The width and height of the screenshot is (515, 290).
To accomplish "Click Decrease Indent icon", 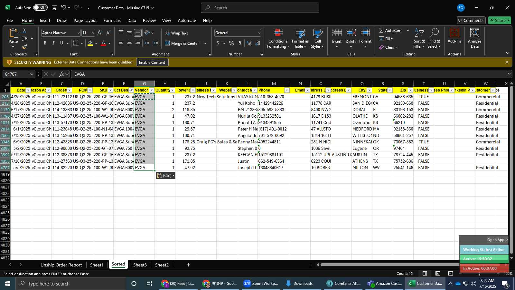I will tap(147, 43).
